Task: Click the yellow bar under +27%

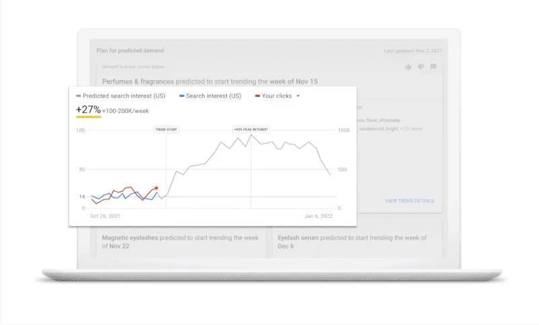Action: tap(88, 117)
